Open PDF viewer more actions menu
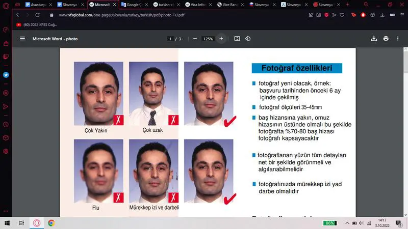This screenshot has width=408, height=229. coord(398,39)
